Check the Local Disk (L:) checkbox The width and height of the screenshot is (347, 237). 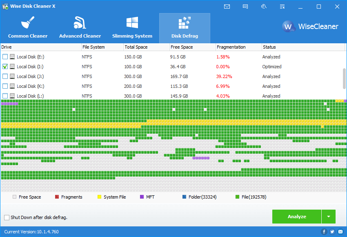tap(5, 96)
